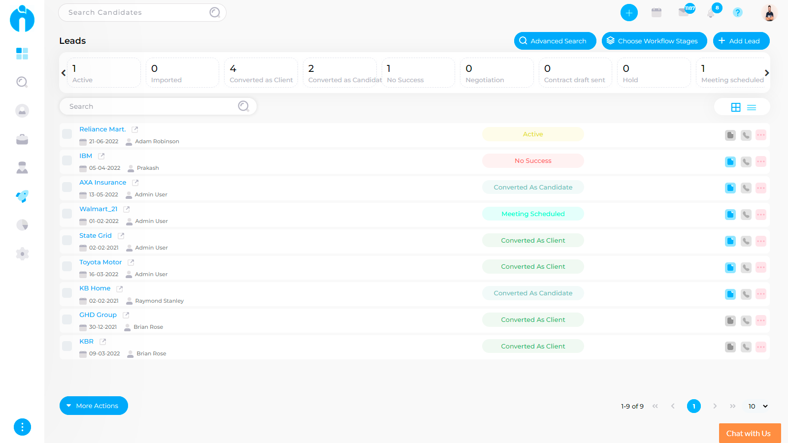Expand the More Actions dropdown
This screenshot has height=443, width=788.
(94, 406)
